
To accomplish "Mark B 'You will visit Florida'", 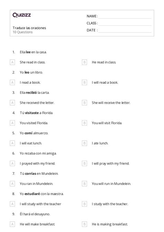I will click(84, 123).
